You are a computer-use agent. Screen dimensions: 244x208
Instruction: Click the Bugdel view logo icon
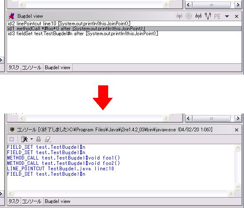point(12,16)
